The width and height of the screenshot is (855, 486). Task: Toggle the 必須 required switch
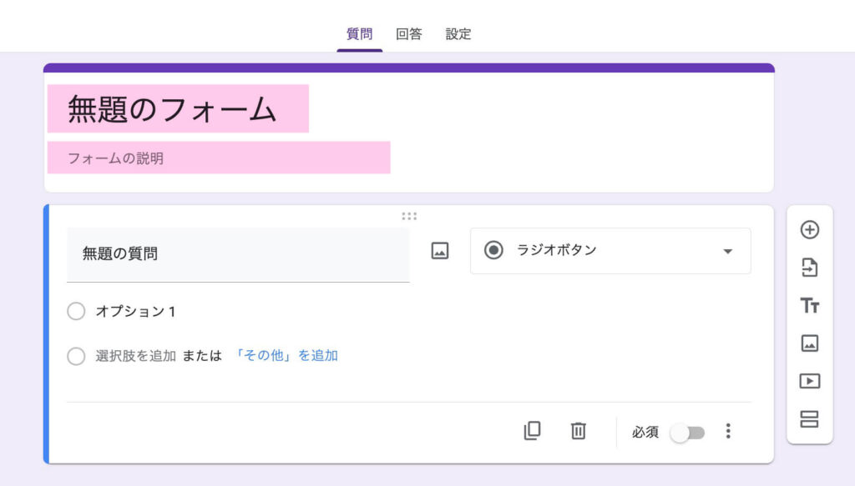(x=689, y=433)
